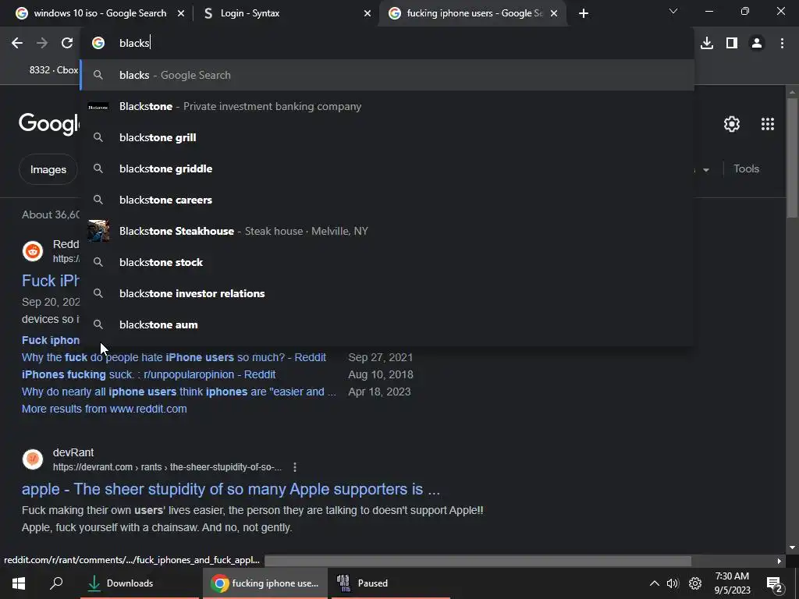Choose 'blackstone grill' suggestion
The image size is (799, 599).
[387, 137]
